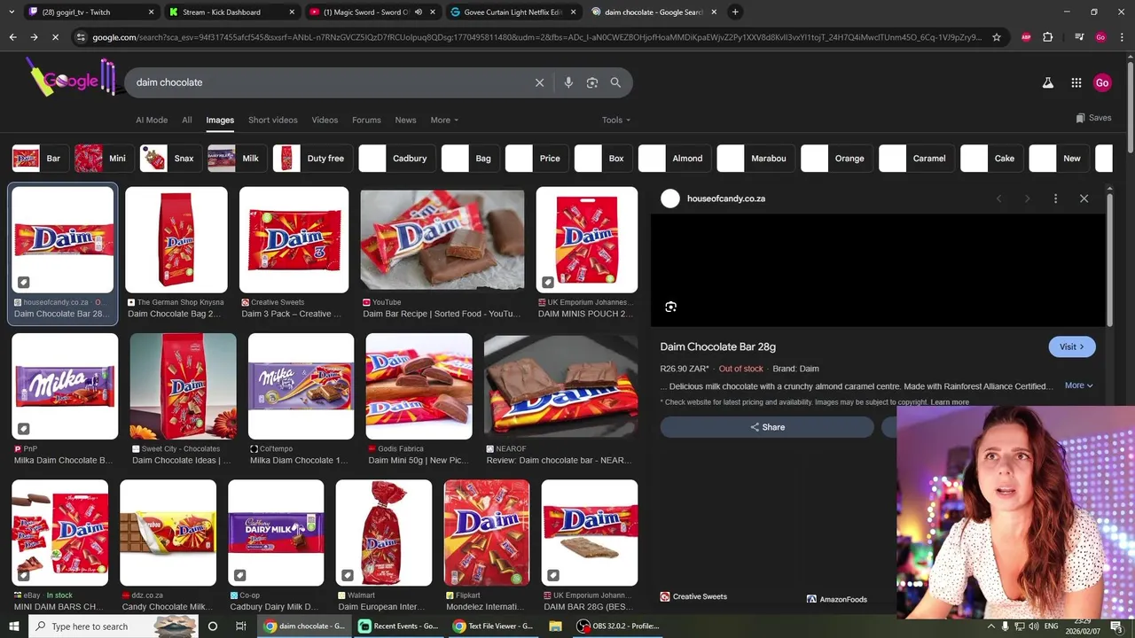
Task: Open Google Lens search by image icon
Action: coord(592,82)
